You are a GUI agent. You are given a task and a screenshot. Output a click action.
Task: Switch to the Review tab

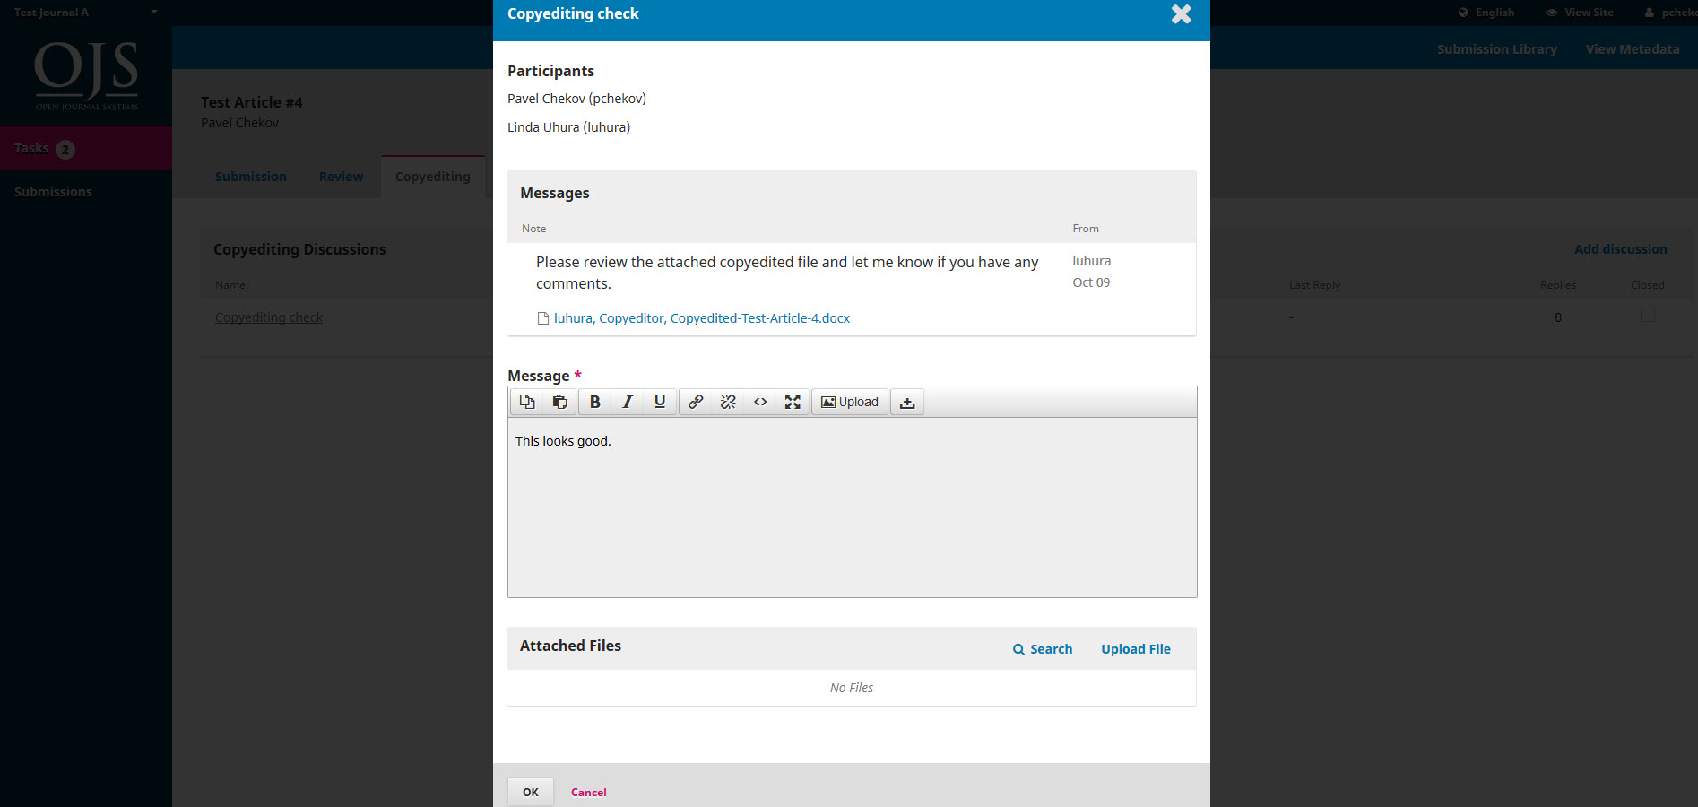[x=341, y=176]
